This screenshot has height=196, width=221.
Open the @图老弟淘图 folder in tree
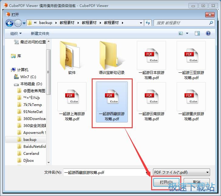tap(31, 91)
